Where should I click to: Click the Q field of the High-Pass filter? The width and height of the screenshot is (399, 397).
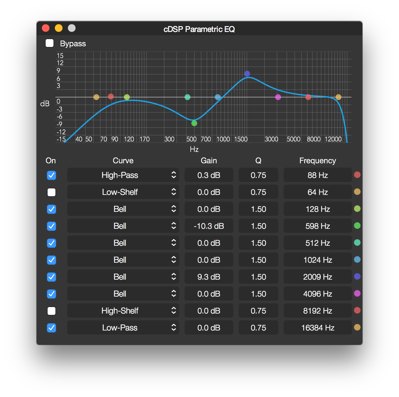258,175
